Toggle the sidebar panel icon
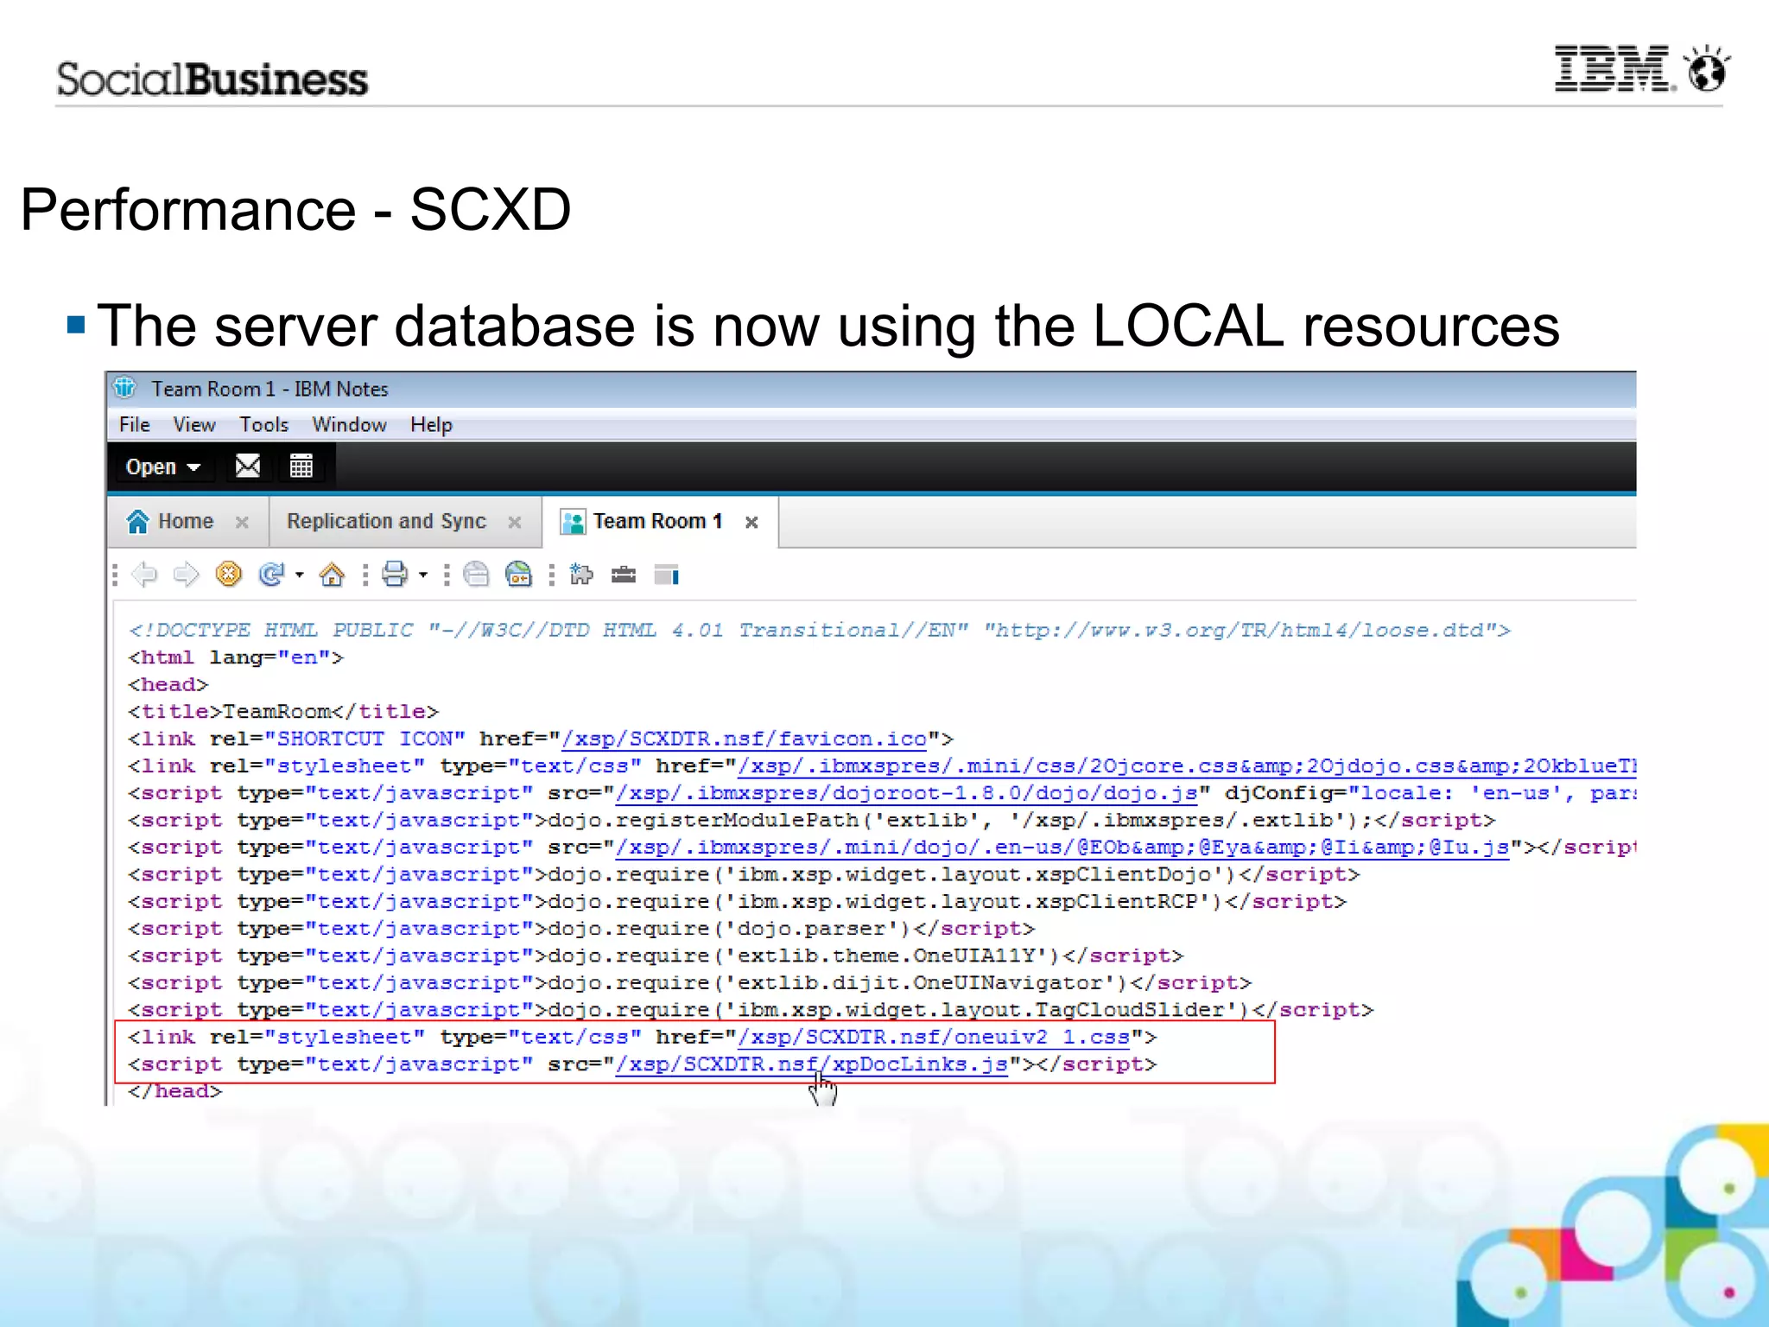The width and height of the screenshot is (1769, 1327). pyautogui.click(x=666, y=575)
